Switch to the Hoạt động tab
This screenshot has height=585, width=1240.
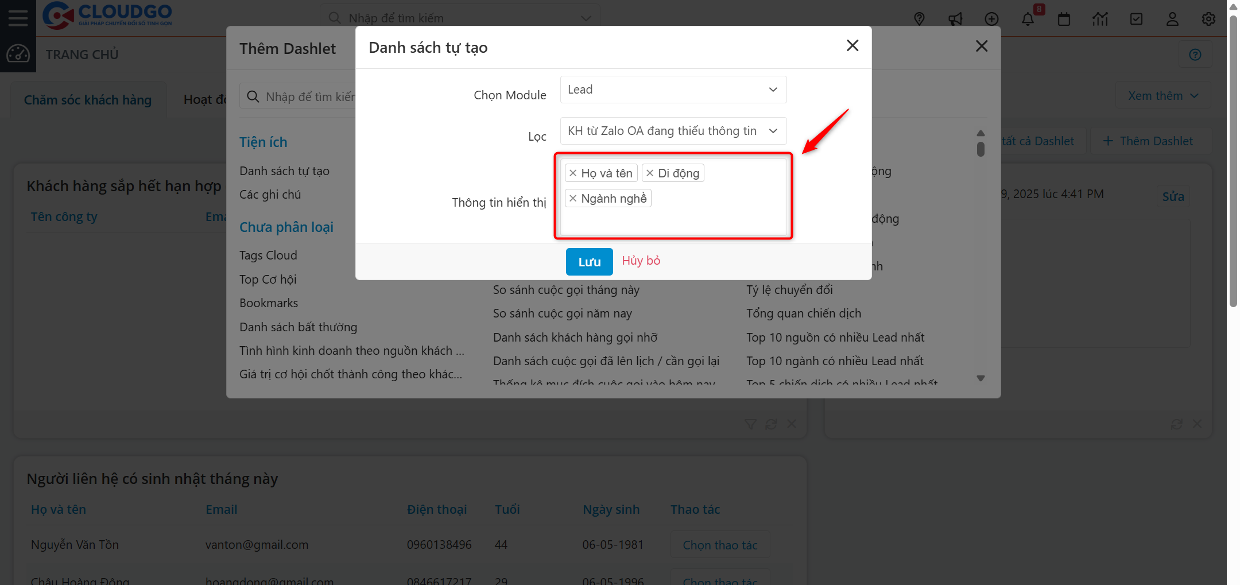pos(204,99)
